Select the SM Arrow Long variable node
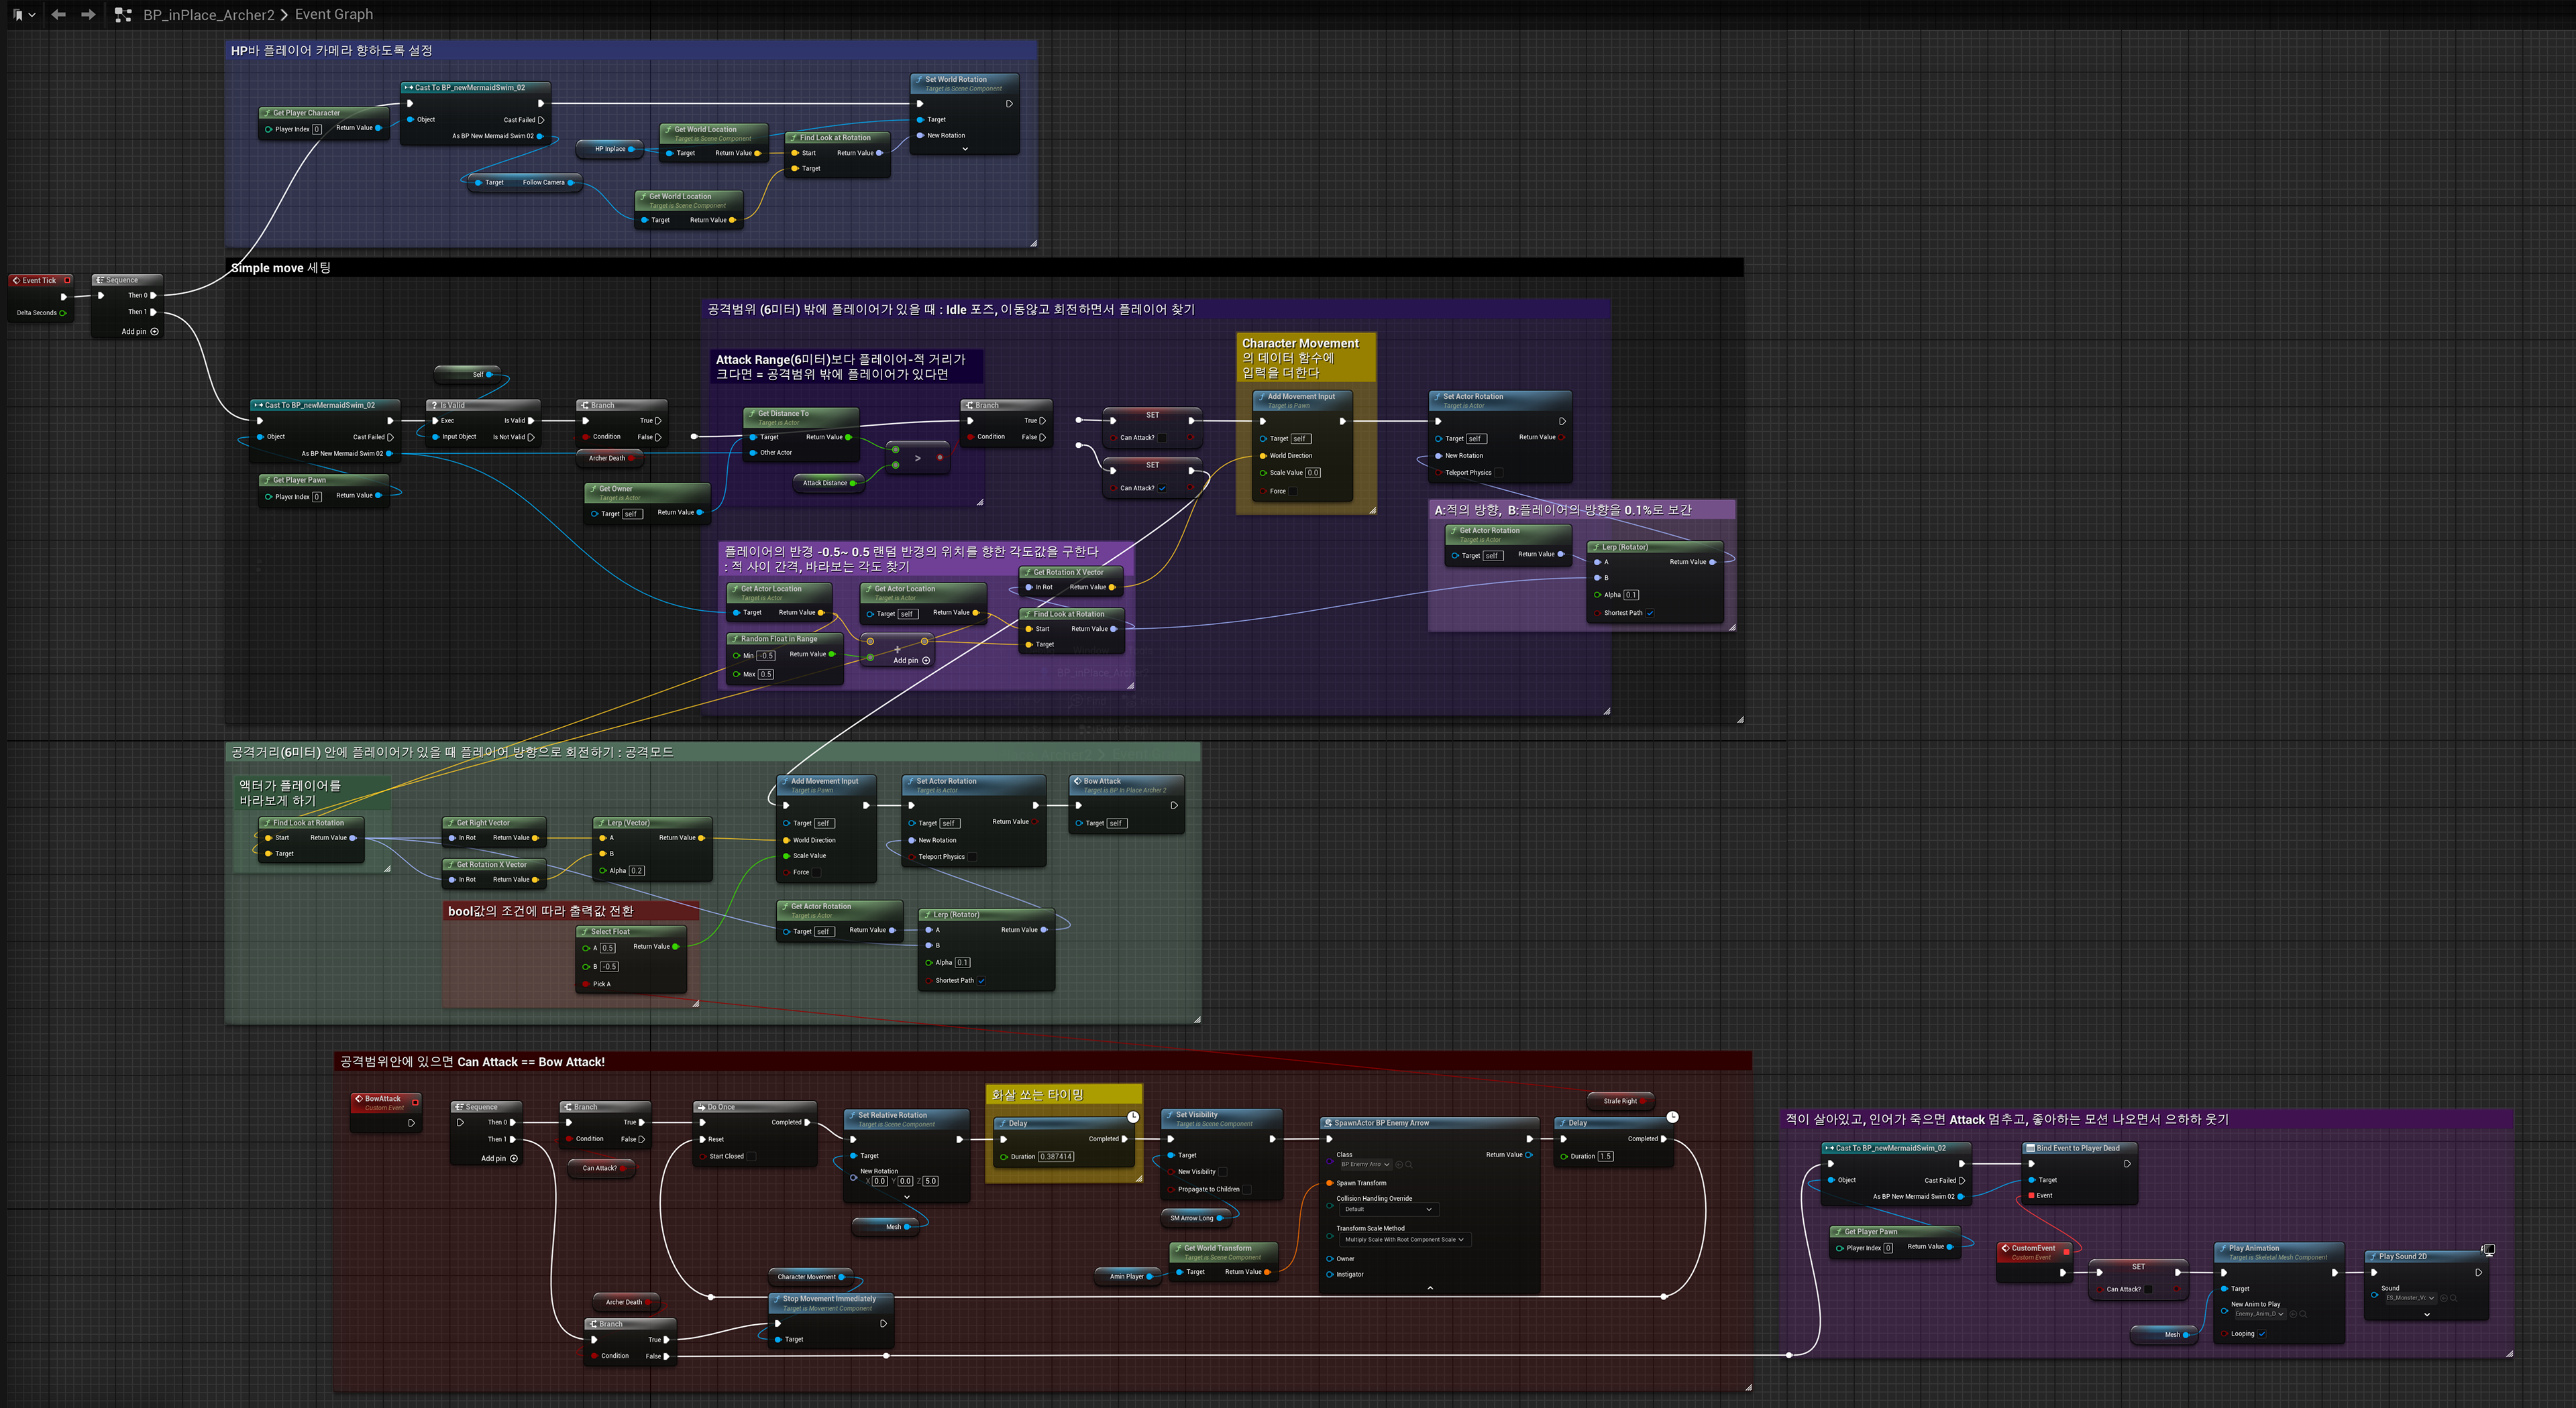Viewport: 2576px width, 1408px height. pyautogui.click(x=1196, y=1218)
